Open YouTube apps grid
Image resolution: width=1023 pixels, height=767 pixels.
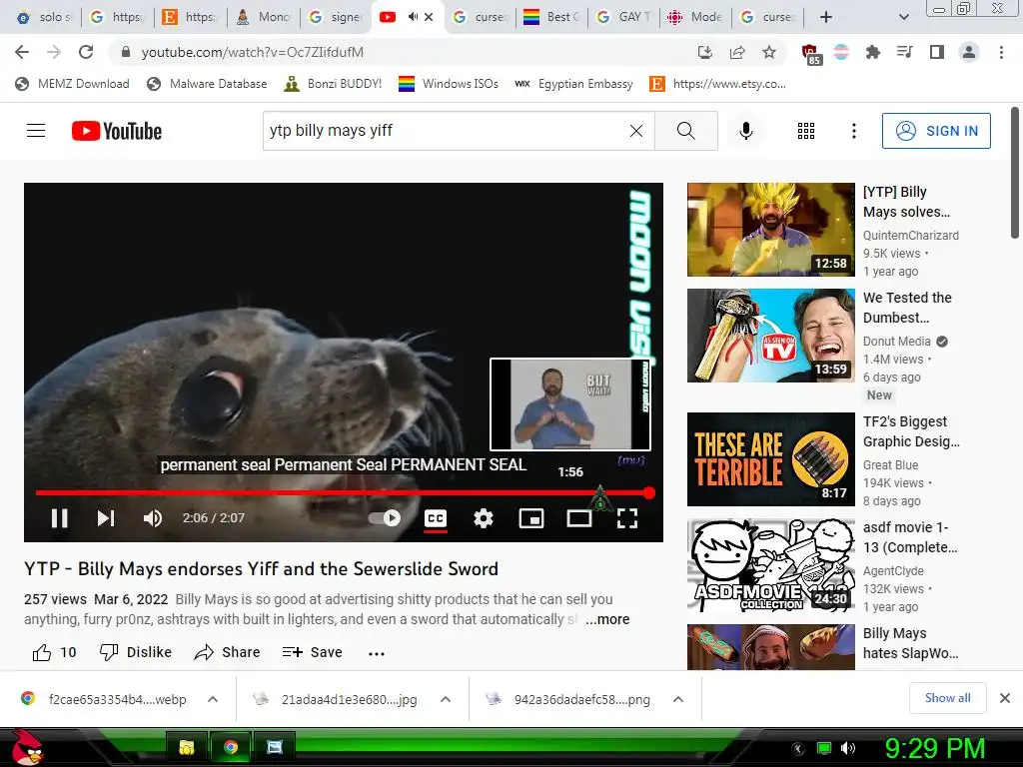(806, 131)
